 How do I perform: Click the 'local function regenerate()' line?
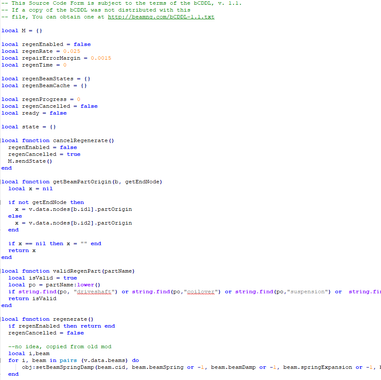[x=47, y=319]
